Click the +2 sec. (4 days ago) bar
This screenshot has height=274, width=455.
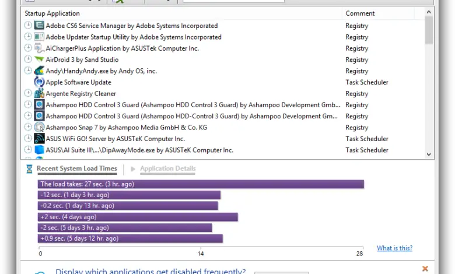point(138,217)
